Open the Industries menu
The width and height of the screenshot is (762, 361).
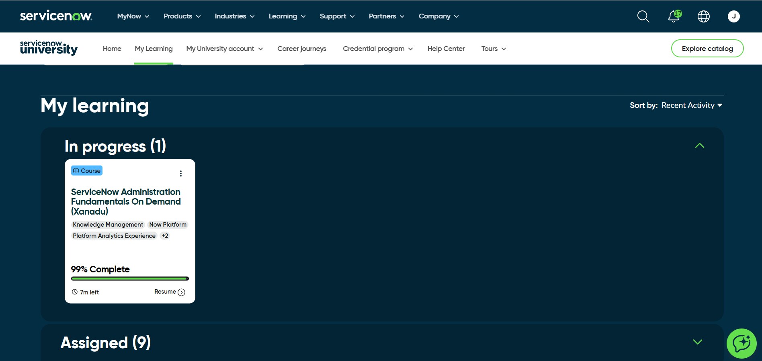click(234, 16)
